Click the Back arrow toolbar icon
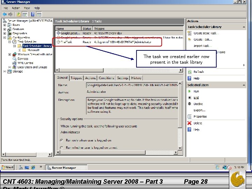The width and height of the screenshot is (252, 189). click(5, 14)
